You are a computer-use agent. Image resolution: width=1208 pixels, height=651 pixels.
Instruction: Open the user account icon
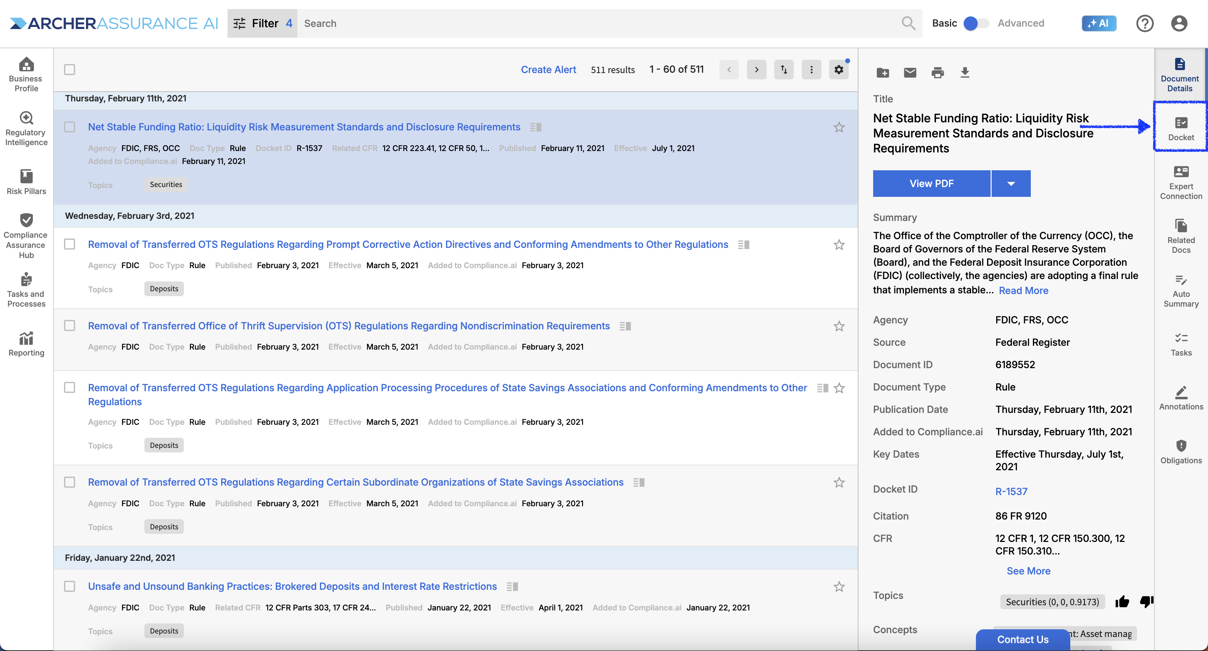pos(1179,23)
